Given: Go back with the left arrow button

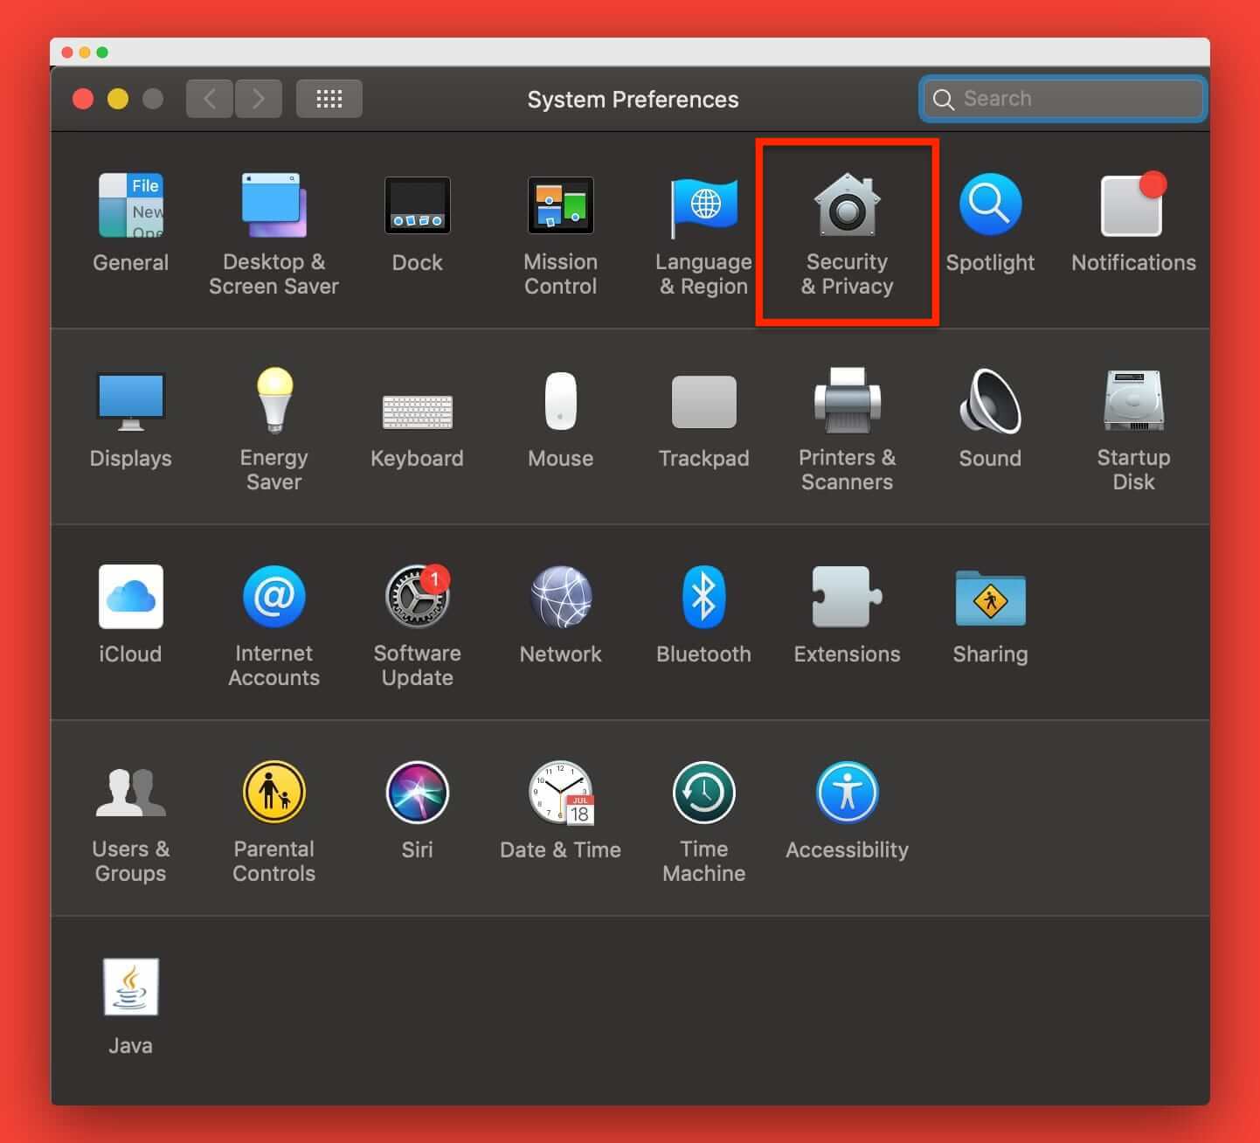Looking at the screenshot, I should [x=210, y=99].
